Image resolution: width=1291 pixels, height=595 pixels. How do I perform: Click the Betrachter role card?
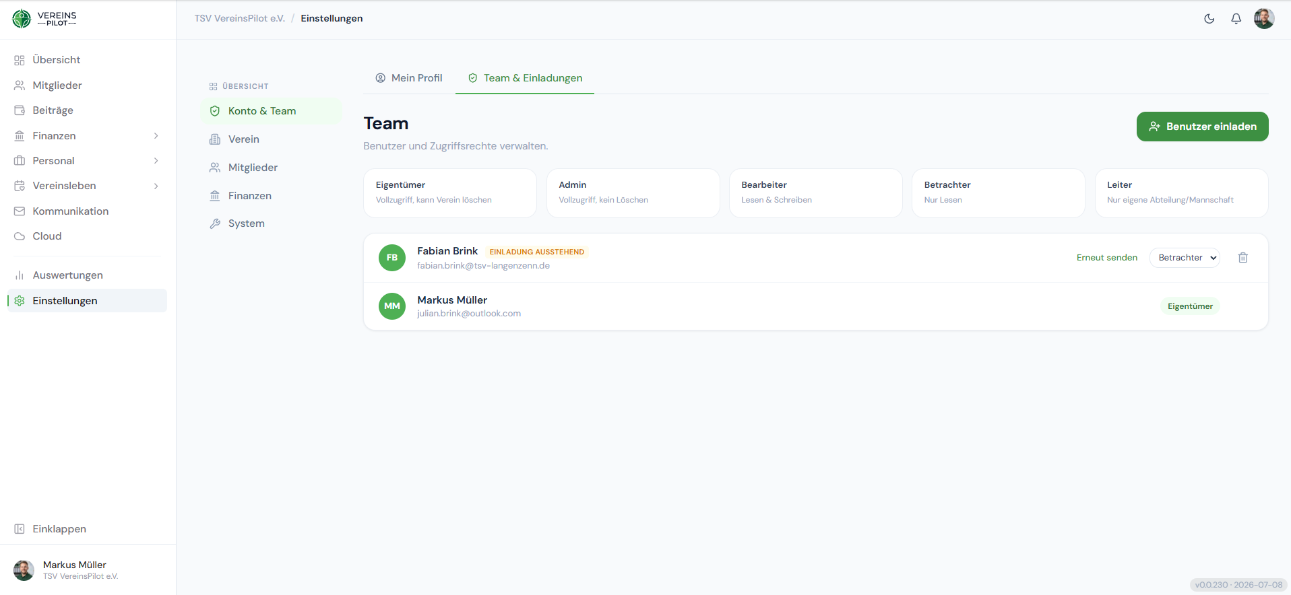pos(999,193)
